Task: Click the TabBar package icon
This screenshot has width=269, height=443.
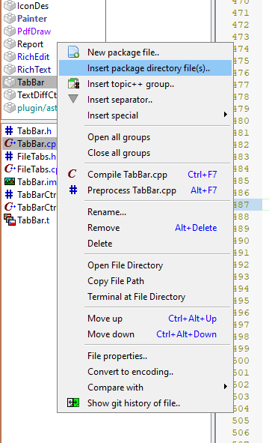Action: point(10,82)
